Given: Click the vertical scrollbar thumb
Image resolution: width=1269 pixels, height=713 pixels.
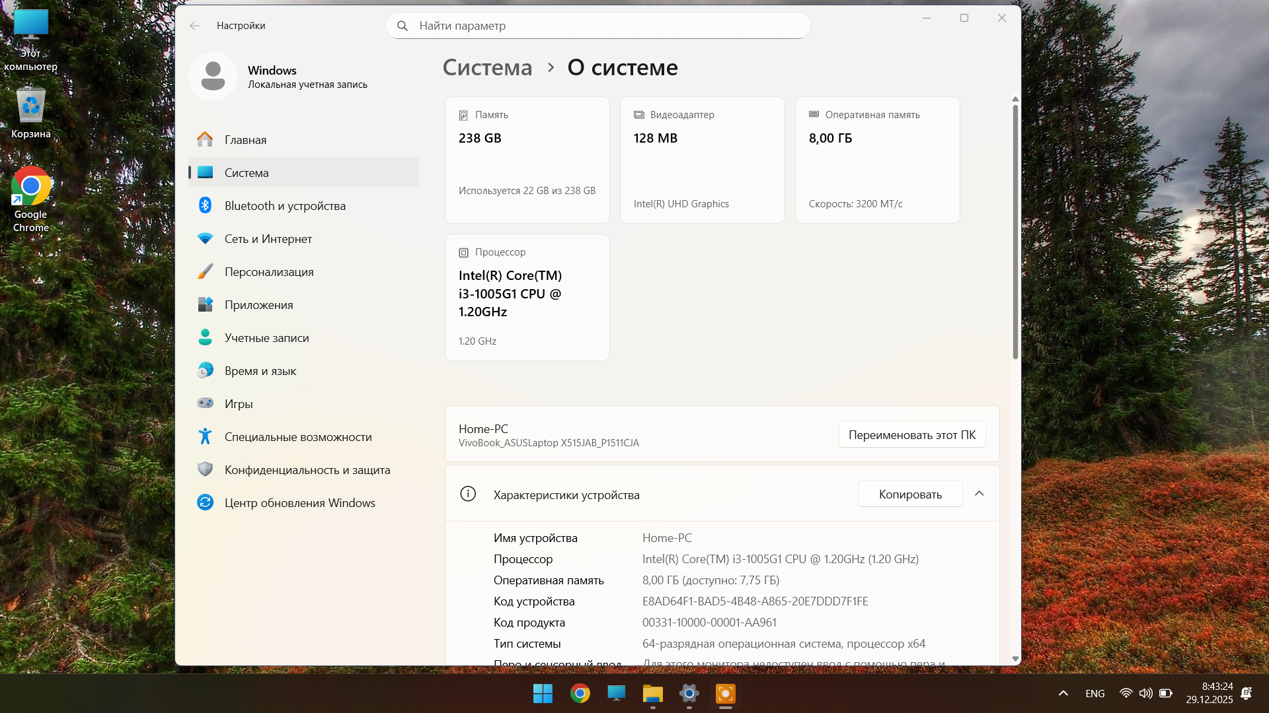Looking at the screenshot, I should 1015,231.
